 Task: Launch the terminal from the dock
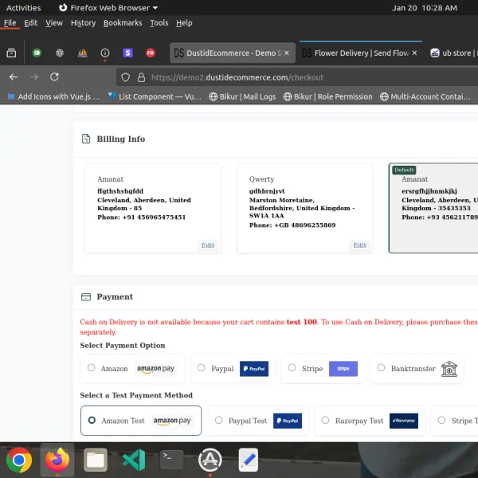(x=171, y=460)
